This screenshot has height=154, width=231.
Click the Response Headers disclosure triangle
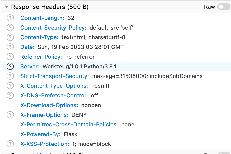(6, 7)
